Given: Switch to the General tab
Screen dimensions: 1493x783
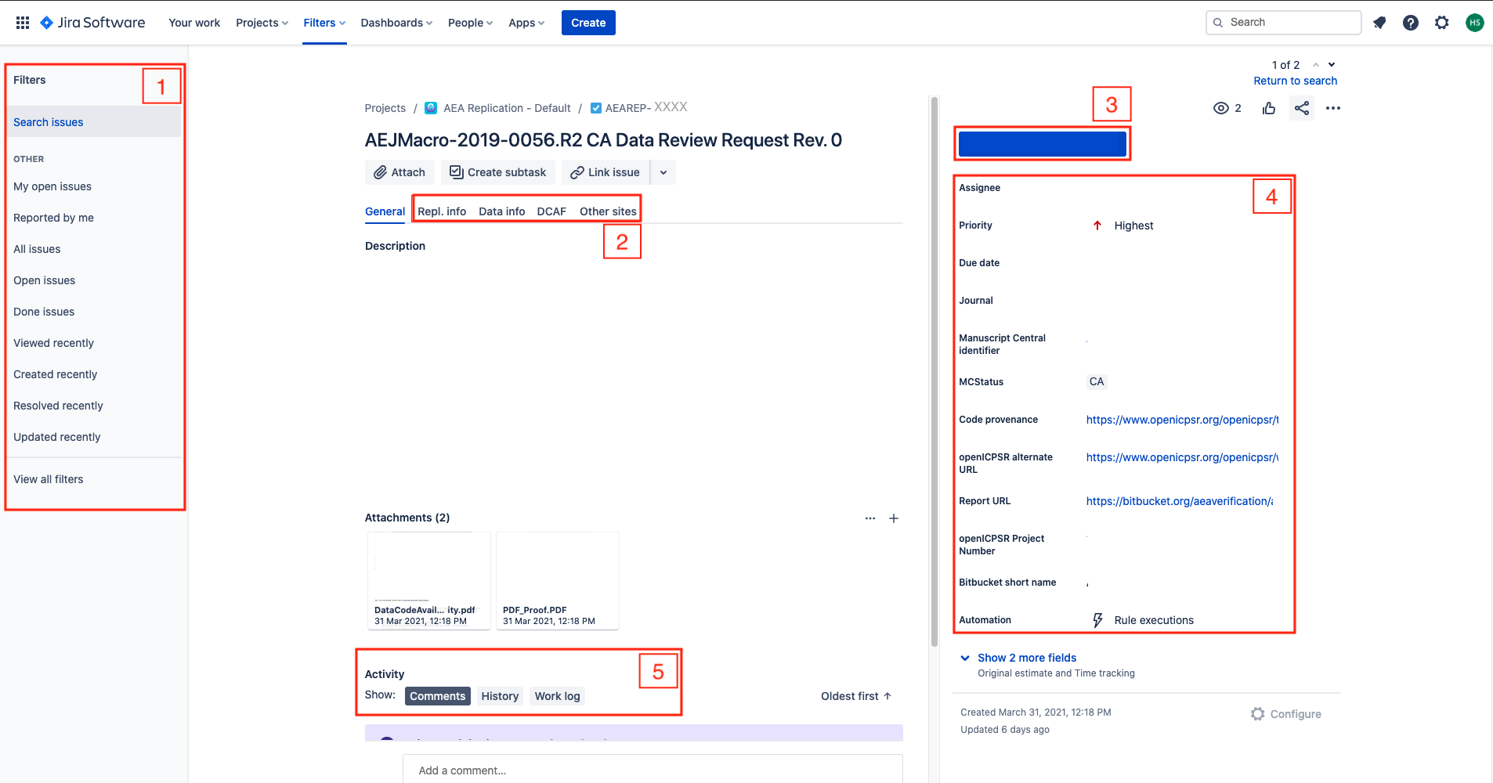Looking at the screenshot, I should pos(385,211).
